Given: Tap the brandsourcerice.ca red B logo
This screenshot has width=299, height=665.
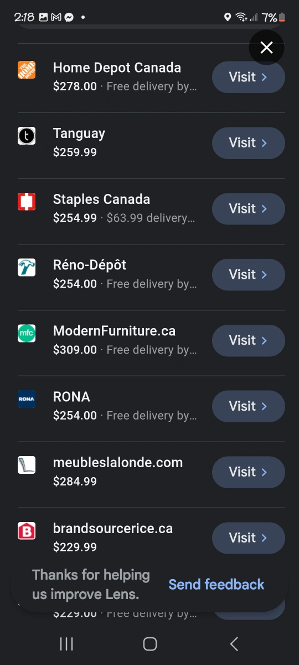Looking at the screenshot, I should coord(27,531).
